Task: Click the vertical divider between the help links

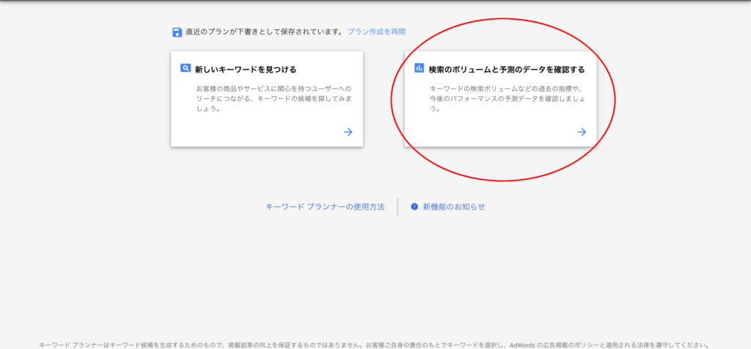Action: 398,207
